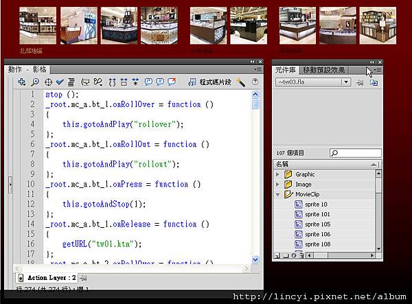Click the Properties info icon in library footer

[x=294, y=255]
